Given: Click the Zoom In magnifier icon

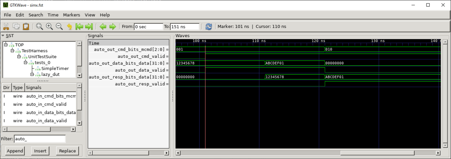Looking at the screenshot, I should [49, 26].
